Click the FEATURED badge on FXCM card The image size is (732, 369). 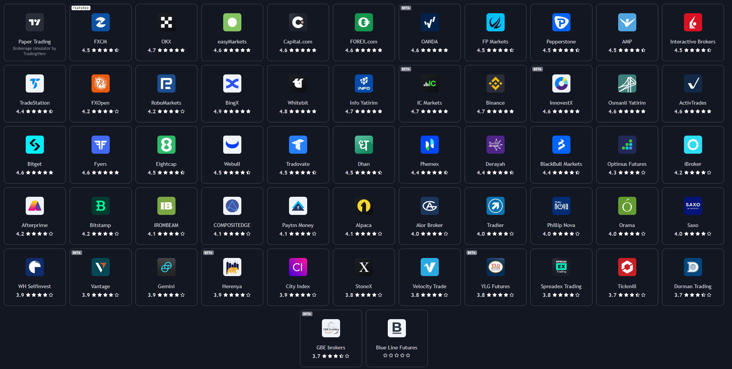tap(81, 8)
